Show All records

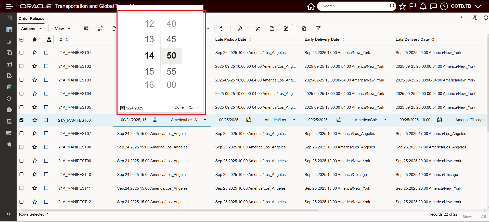[483, 217]
